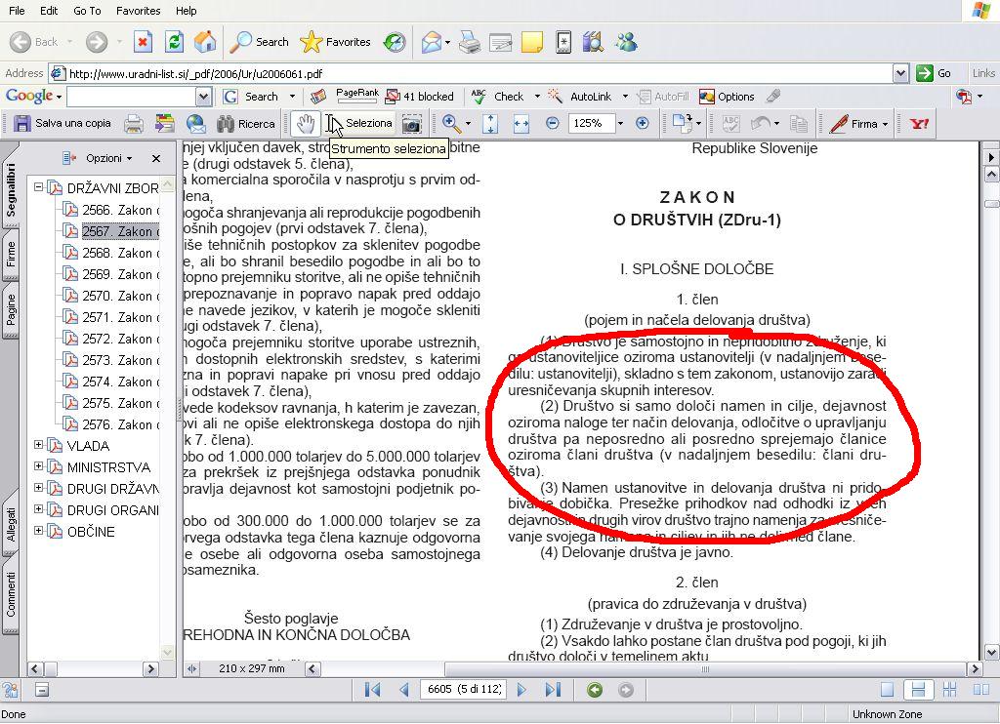Collapse the DRŽAVNI ZBOR bookmark node
This screenshot has width=1000, height=724.
[39, 188]
